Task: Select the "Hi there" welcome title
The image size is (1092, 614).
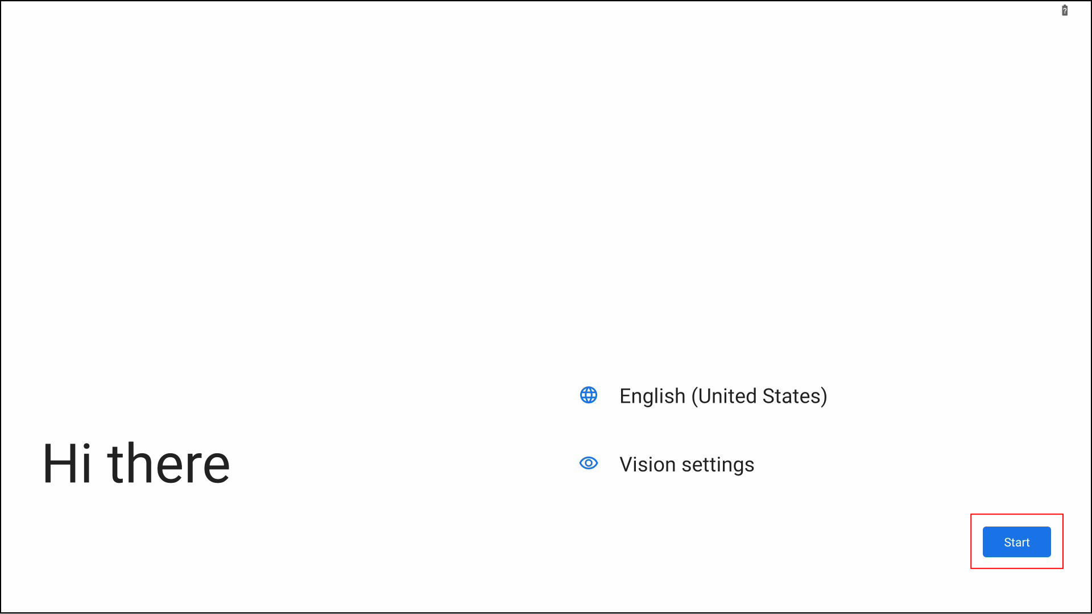Action: pos(136,464)
